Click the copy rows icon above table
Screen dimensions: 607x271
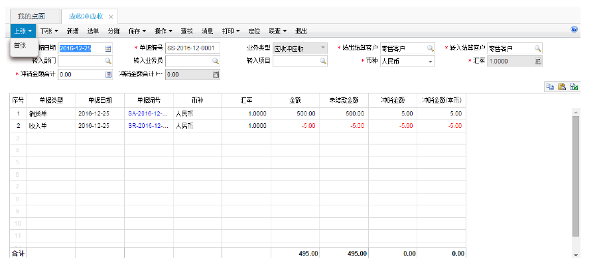(x=549, y=87)
